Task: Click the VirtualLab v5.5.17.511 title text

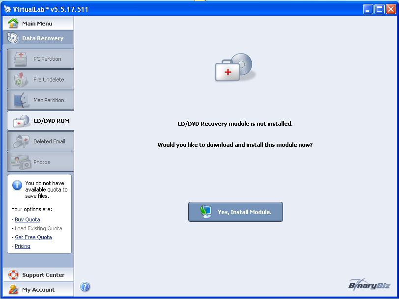Action: [51, 10]
